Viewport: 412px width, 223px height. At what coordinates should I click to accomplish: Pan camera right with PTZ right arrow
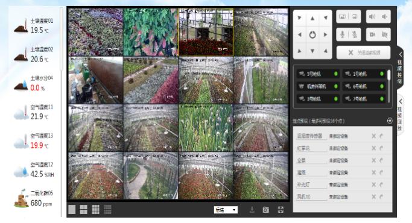point(325,35)
